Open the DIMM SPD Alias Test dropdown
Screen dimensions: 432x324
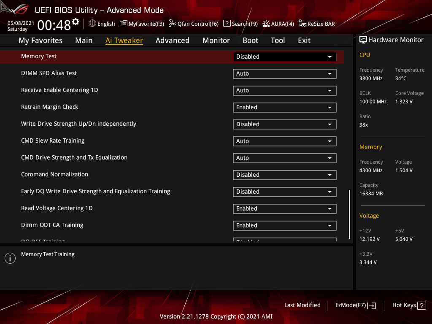tap(285, 74)
